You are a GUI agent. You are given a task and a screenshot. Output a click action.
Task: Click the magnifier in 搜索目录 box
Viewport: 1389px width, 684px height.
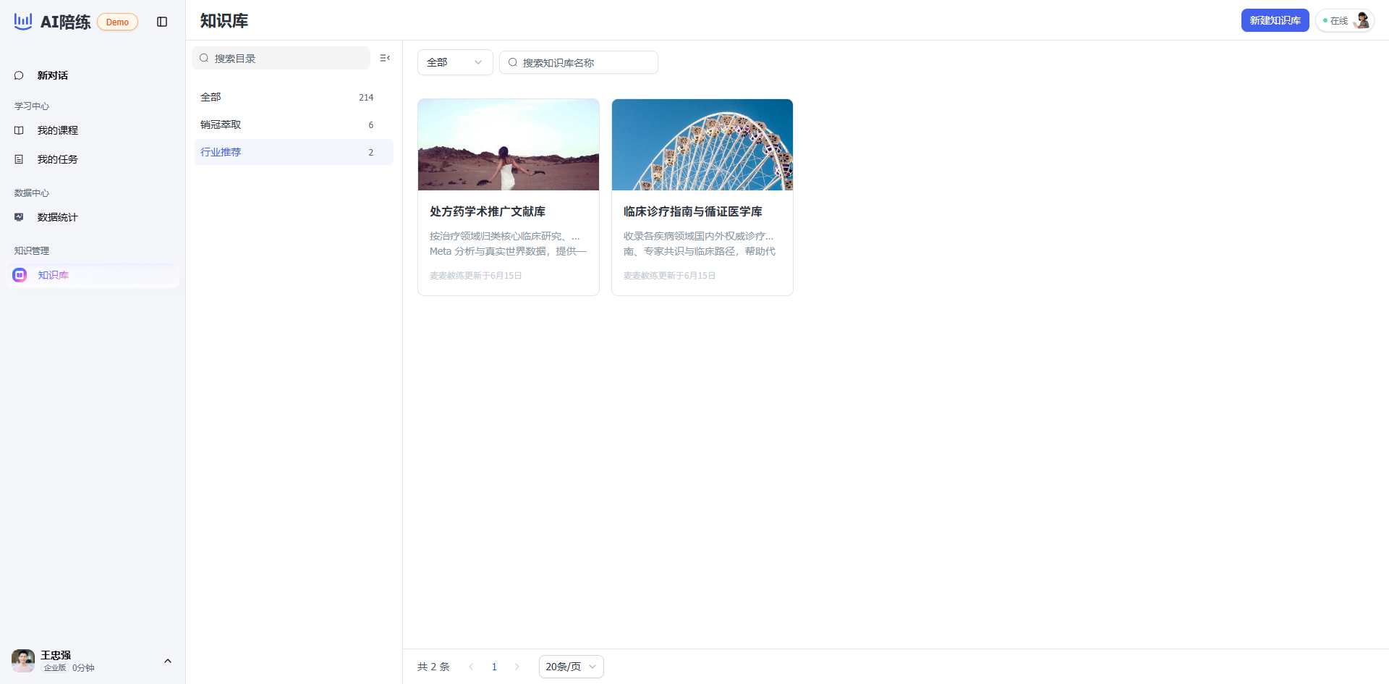[x=204, y=58]
